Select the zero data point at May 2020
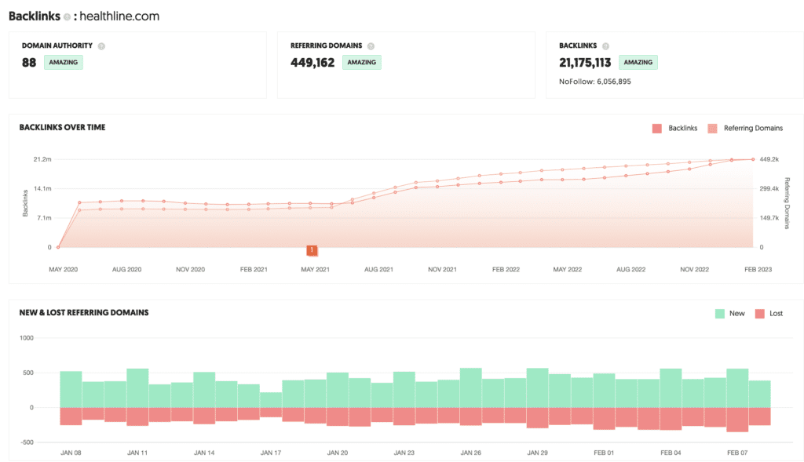This screenshot has height=462, width=804. 58,247
